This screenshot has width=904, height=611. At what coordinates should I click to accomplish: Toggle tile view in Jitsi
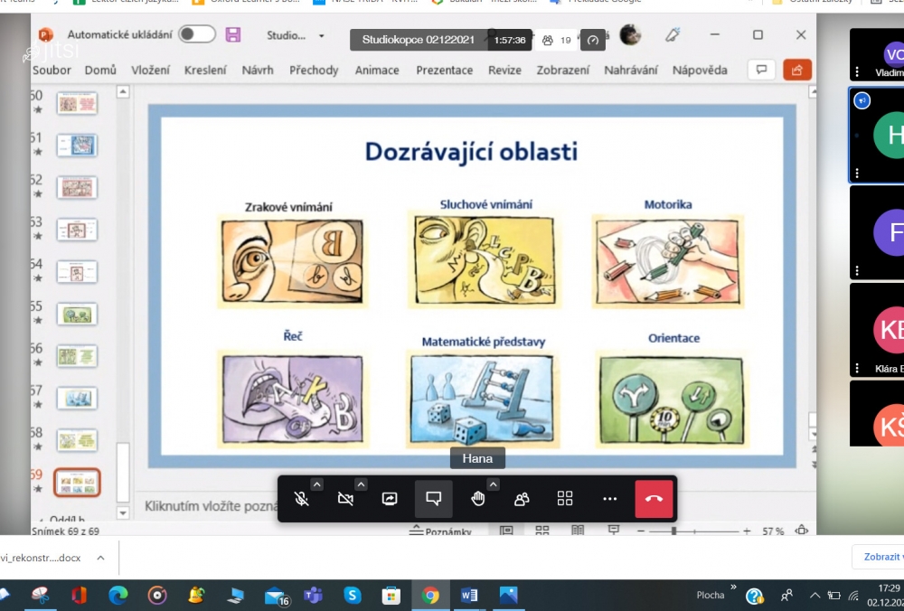click(x=566, y=499)
